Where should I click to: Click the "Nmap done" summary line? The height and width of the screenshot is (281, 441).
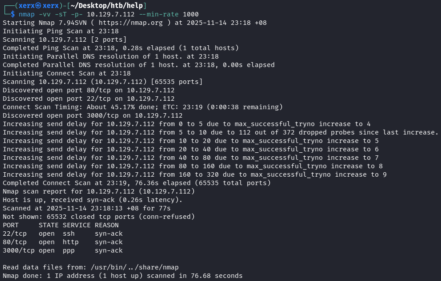(x=122, y=276)
